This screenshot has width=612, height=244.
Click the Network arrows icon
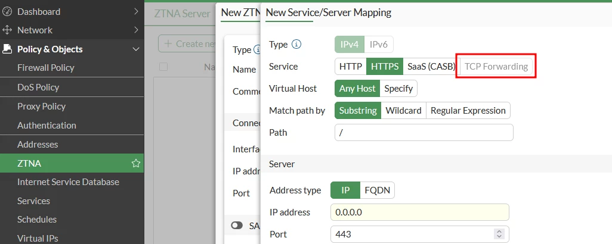(7, 30)
